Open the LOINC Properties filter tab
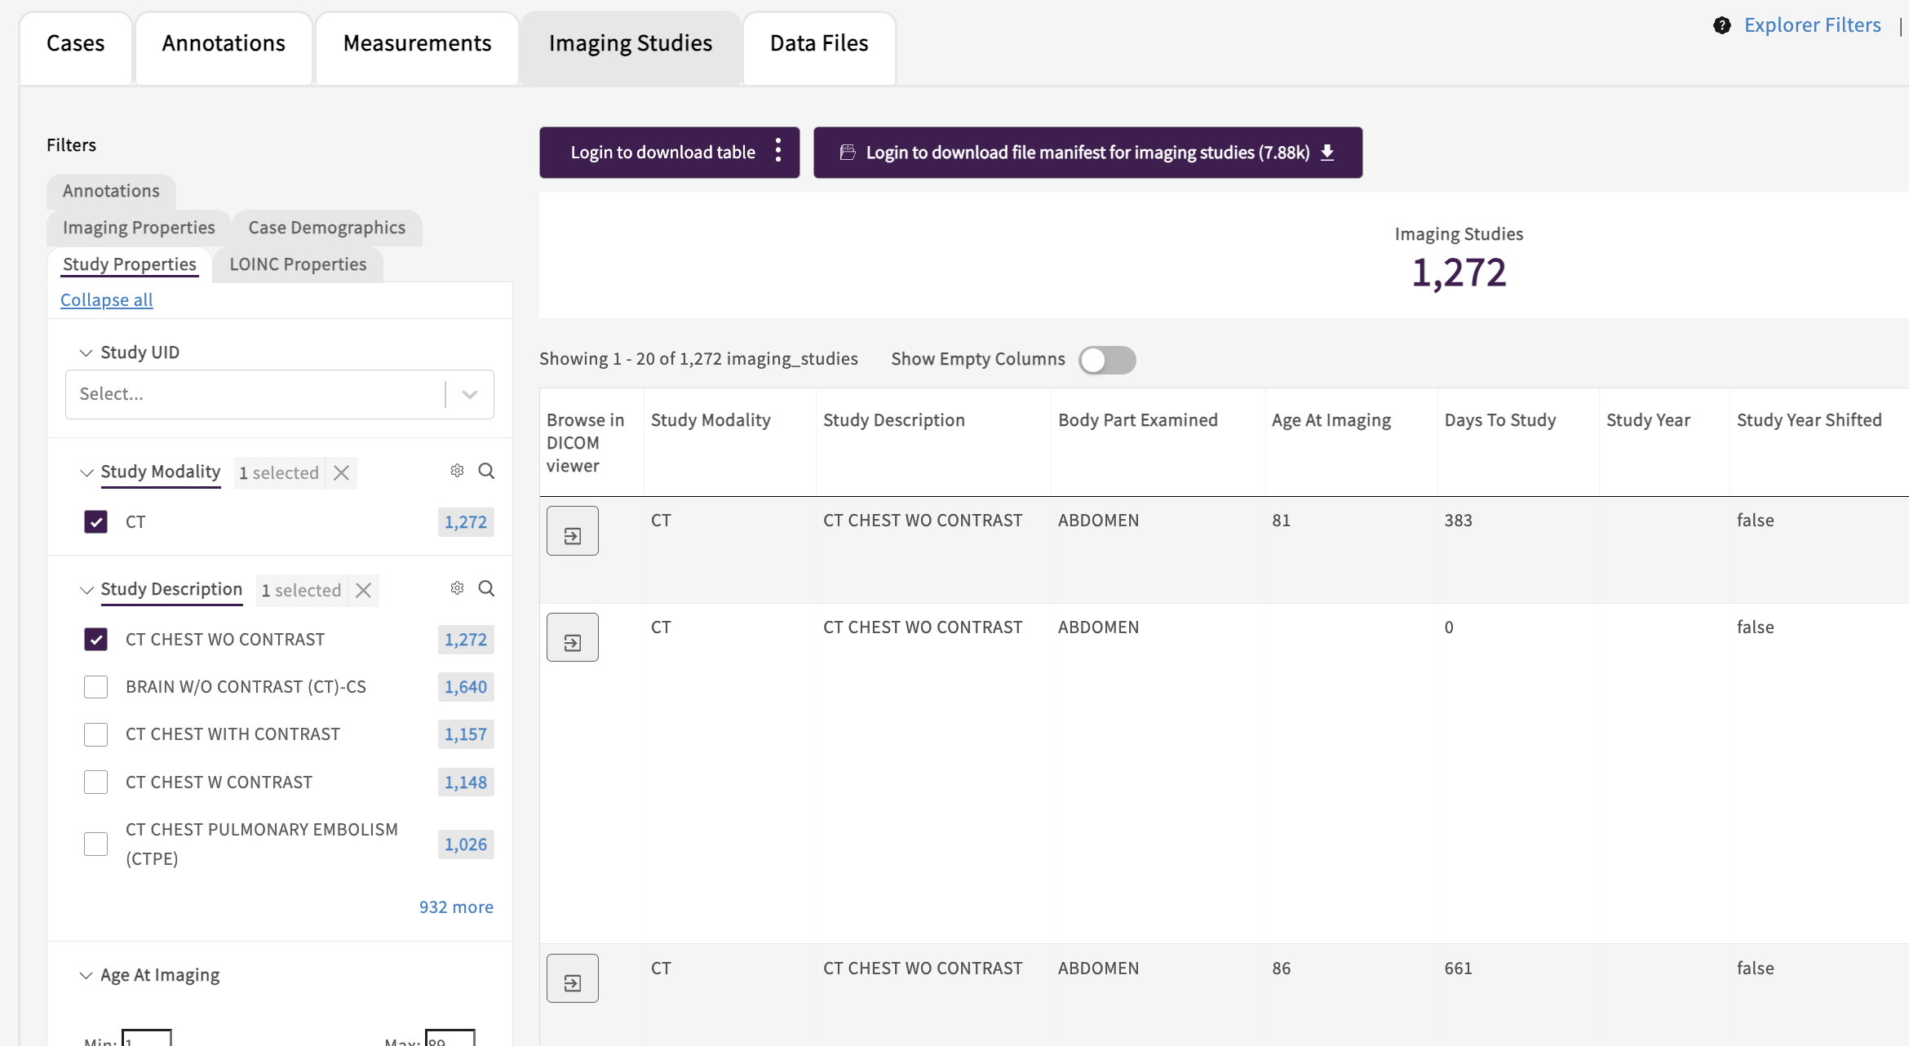Viewport: 1909px width, 1046px height. 298,264
